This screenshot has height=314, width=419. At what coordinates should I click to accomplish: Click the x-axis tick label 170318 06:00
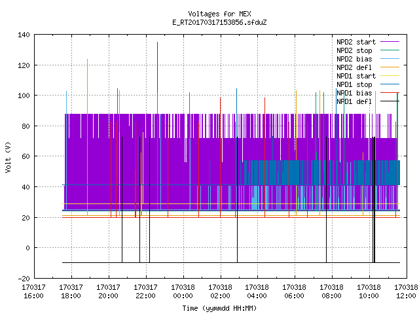tap(295, 292)
